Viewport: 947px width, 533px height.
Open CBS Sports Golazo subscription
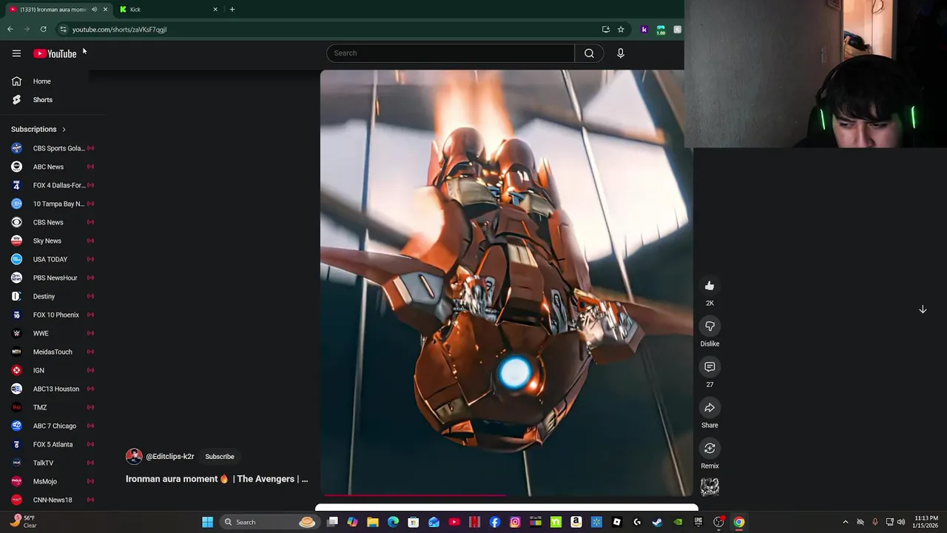coord(53,148)
